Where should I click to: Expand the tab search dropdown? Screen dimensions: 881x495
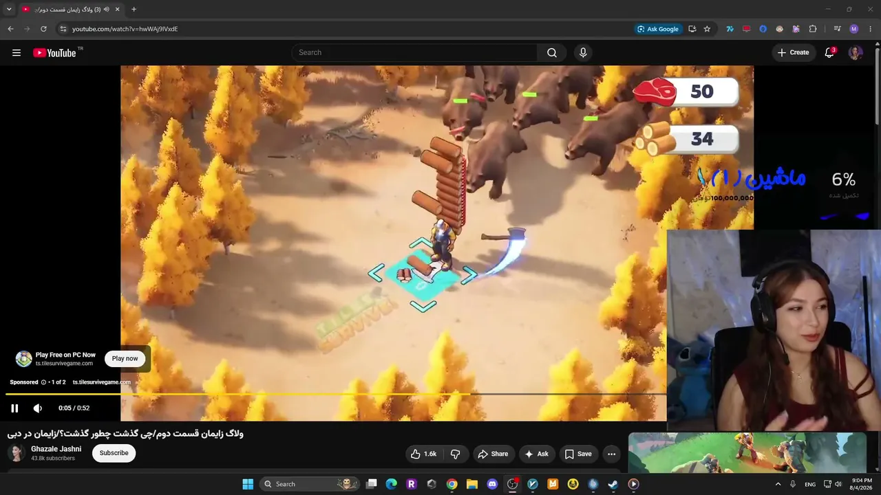point(9,10)
